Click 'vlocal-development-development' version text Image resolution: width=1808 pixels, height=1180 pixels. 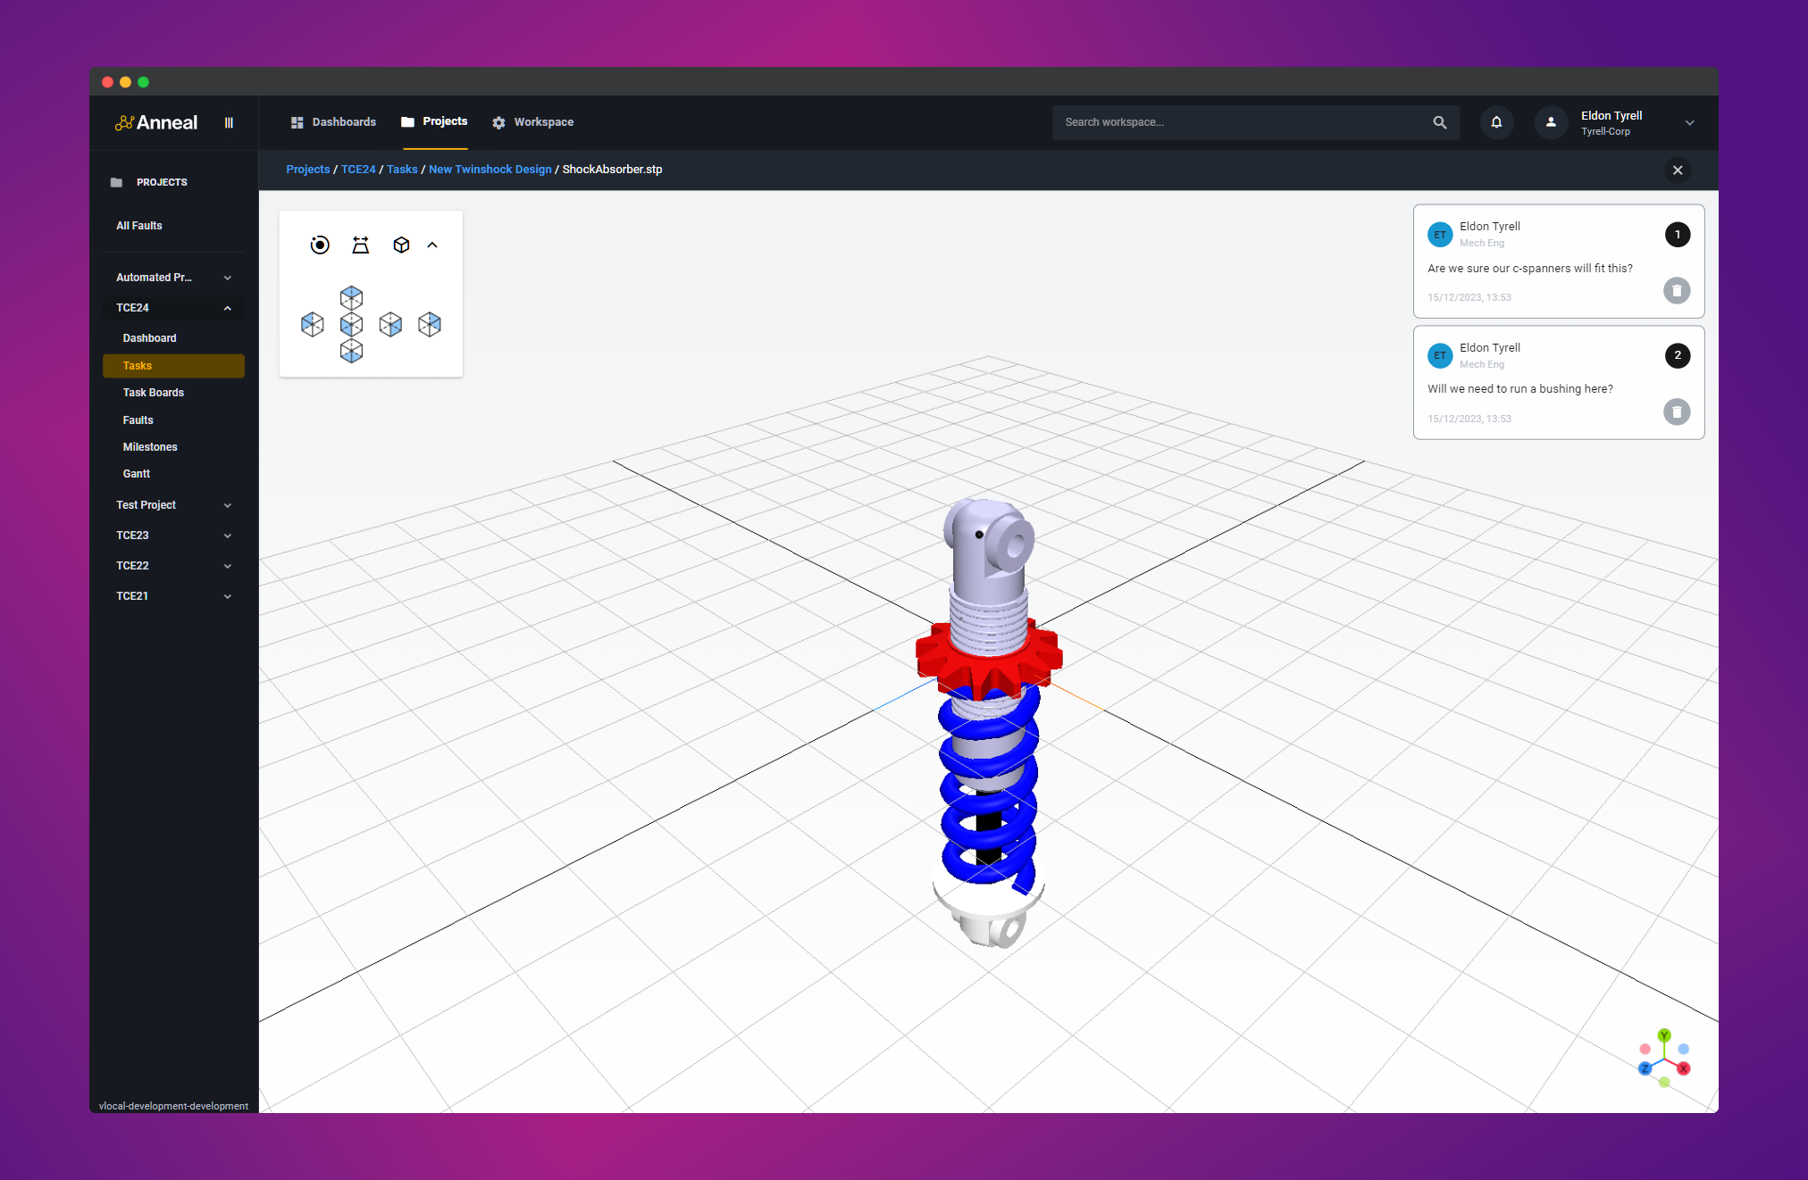coord(173,1106)
